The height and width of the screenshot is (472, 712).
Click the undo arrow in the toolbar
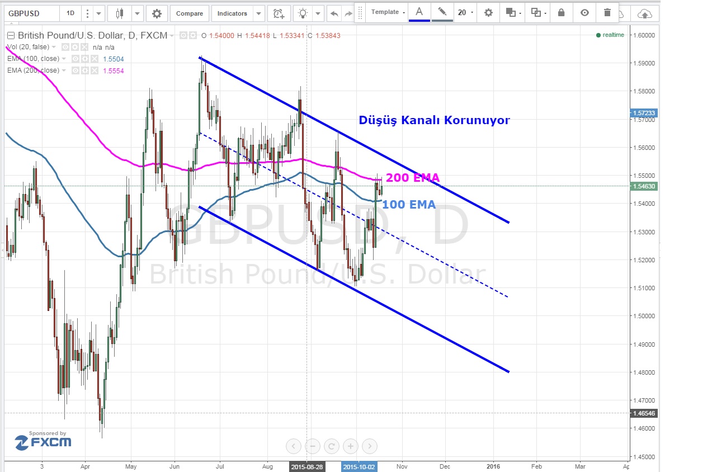[x=334, y=13]
